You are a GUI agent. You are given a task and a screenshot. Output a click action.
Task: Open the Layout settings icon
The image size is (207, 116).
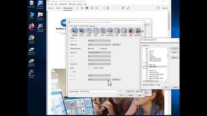[x=82, y=31]
